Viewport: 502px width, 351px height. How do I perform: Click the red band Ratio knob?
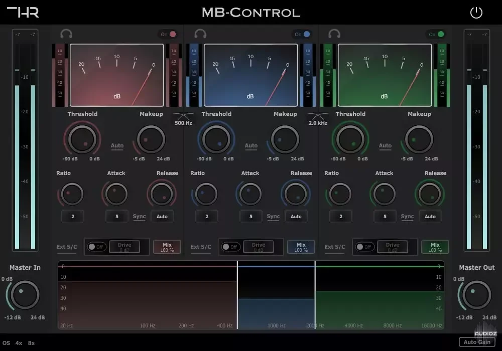pos(72,194)
